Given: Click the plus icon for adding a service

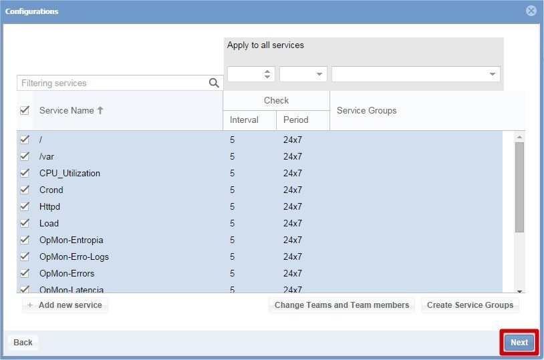Looking at the screenshot, I should pos(30,305).
